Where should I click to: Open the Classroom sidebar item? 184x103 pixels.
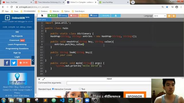click(x=17, y=40)
